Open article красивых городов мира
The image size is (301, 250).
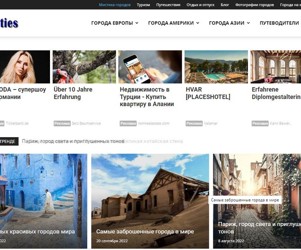pos(37,232)
